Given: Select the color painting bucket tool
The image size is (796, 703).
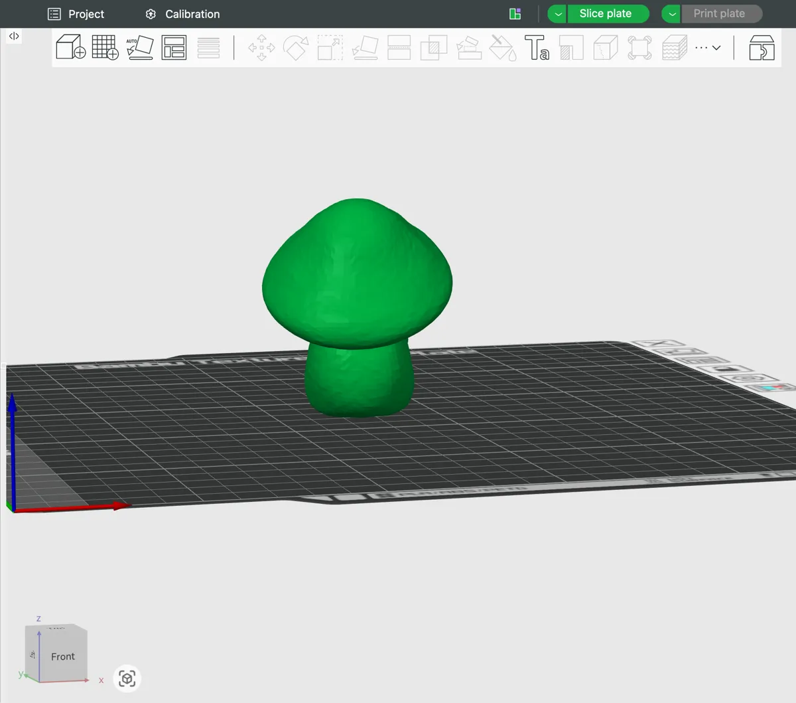Looking at the screenshot, I should pos(502,47).
